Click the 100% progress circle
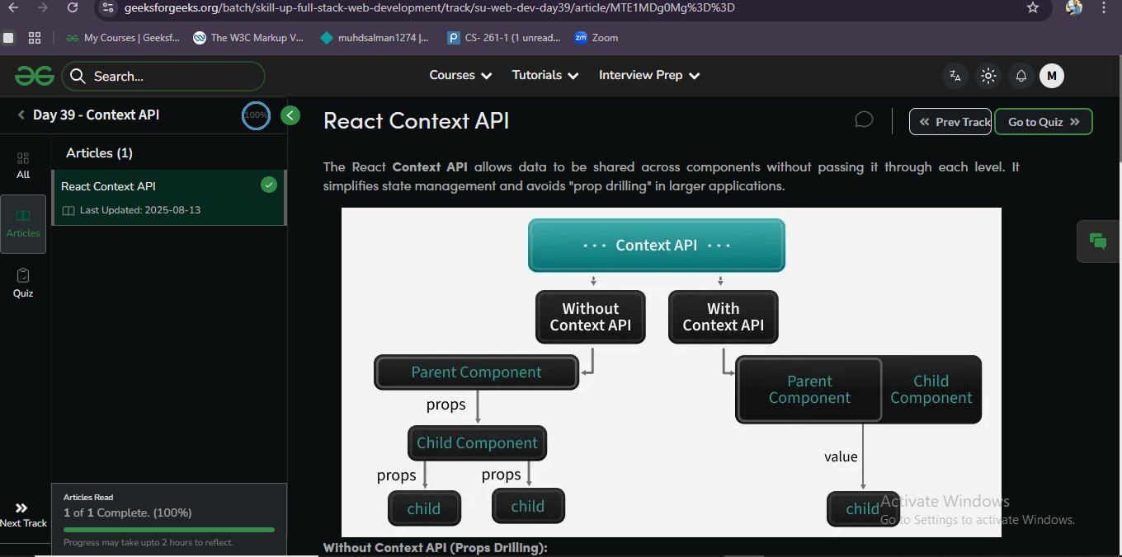The height and width of the screenshot is (557, 1122). 256,115
